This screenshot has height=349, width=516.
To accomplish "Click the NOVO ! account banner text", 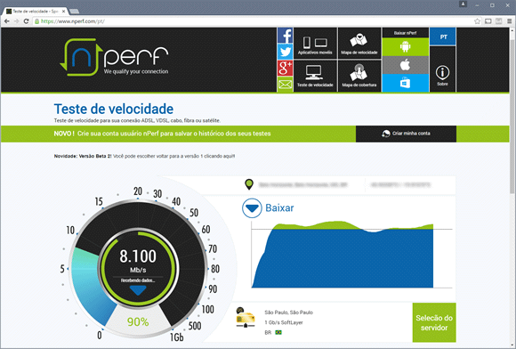I will pos(162,134).
